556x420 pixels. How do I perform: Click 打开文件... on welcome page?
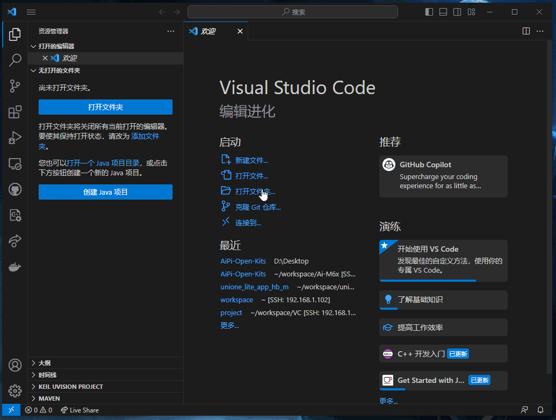coord(244,176)
